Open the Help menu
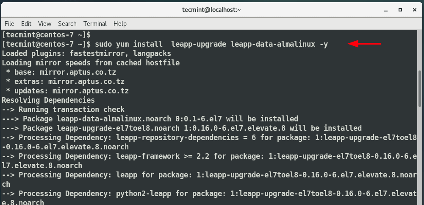Viewport: 424px width, 205px height. point(120,24)
